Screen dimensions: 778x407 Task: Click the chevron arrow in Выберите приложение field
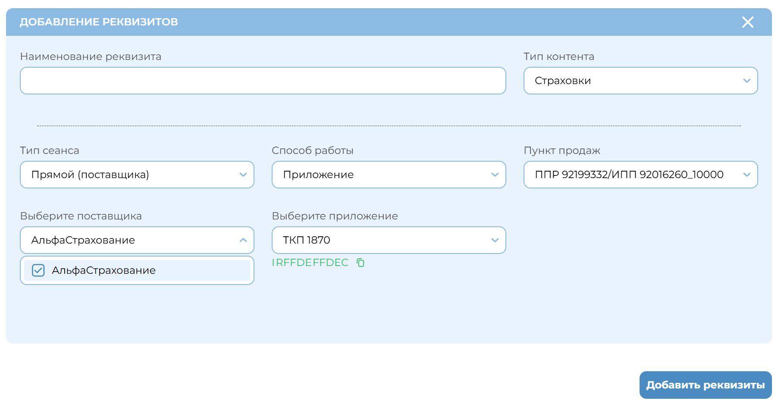tap(495, 240)
